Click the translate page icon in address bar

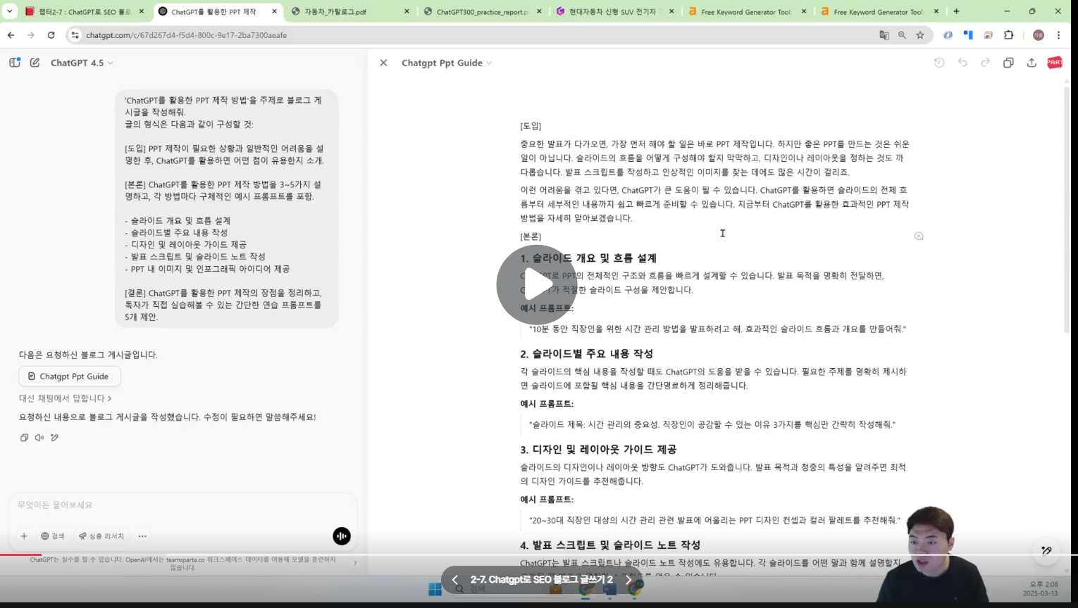884,35
